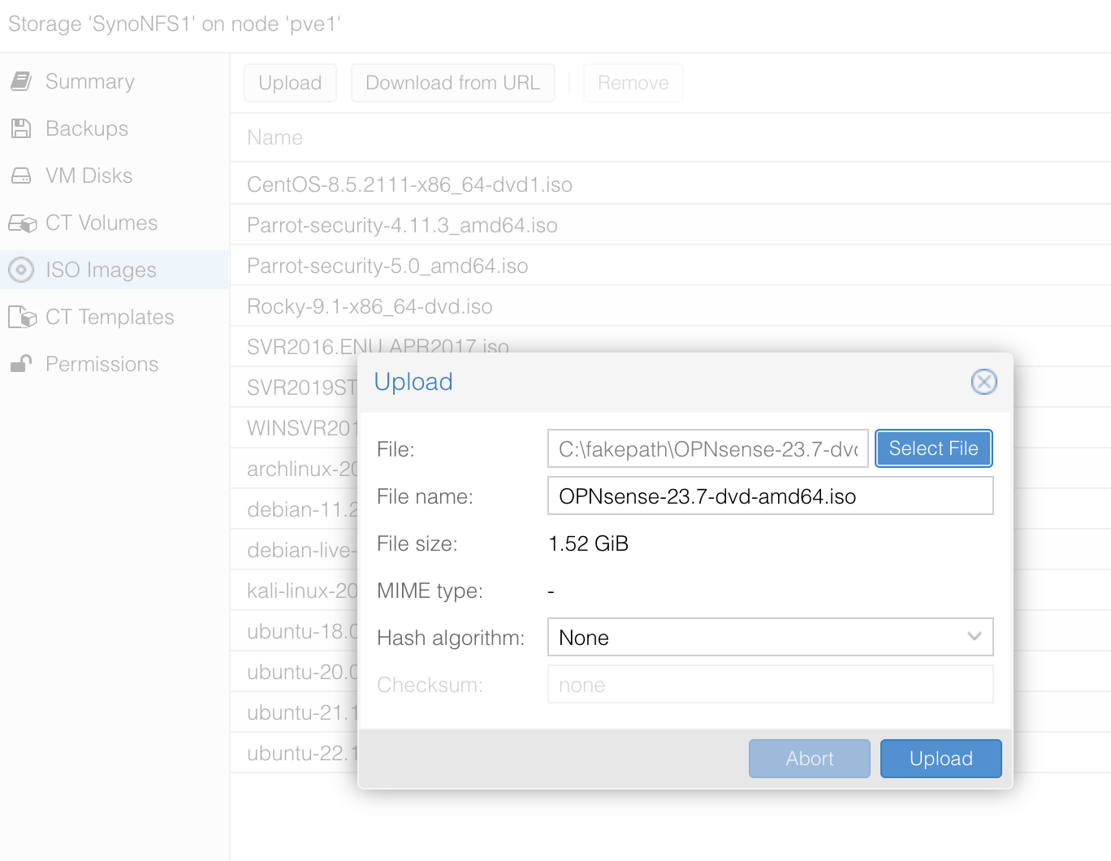Viewport: 1111px width, 861px height.
Task: Select the Summary book icon in sidebar
Action: (21, 81)
